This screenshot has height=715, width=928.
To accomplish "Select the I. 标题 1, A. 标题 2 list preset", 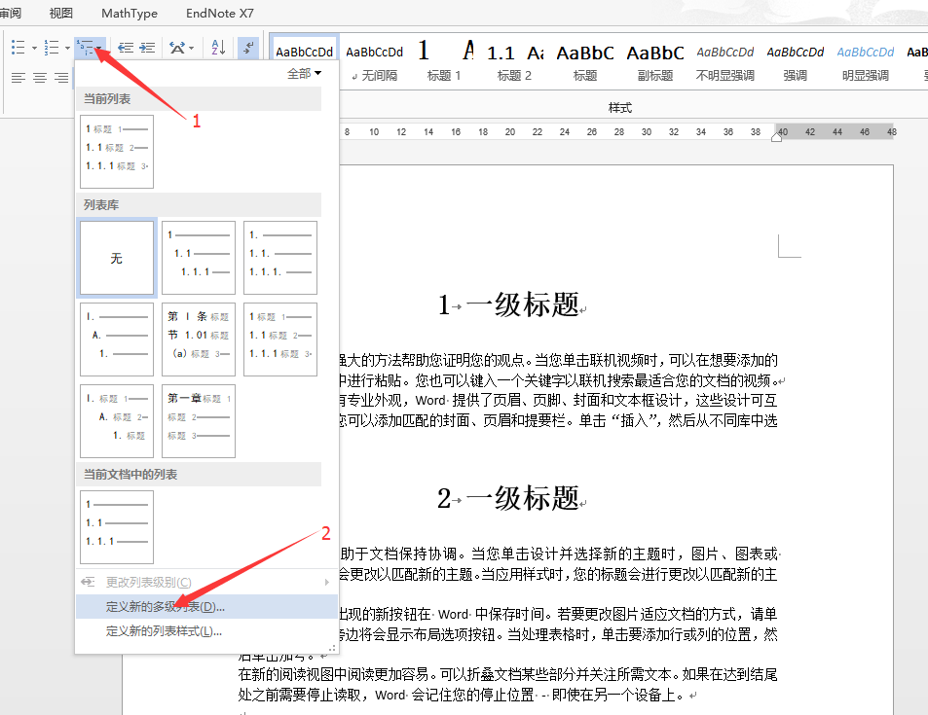I will pos(117,421).
